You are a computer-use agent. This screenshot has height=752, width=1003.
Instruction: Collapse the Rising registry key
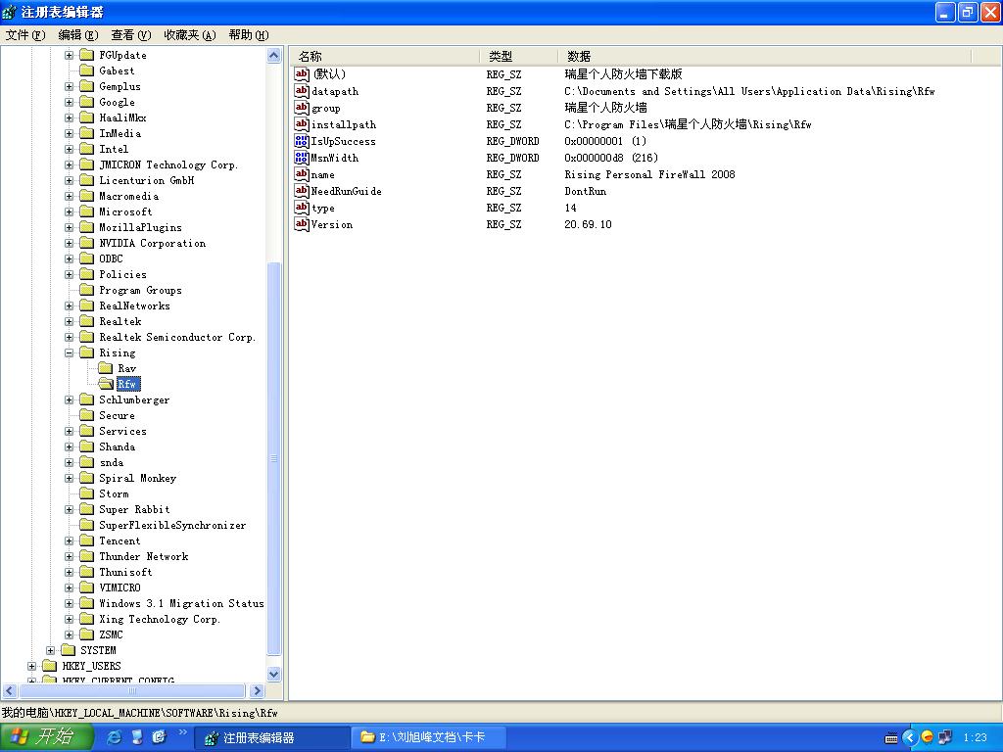coord(70,352)
